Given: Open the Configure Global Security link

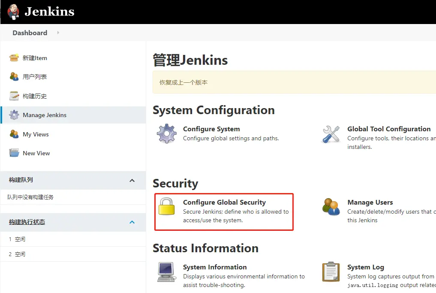Looking at the screenshot, I should pos(224,202).
